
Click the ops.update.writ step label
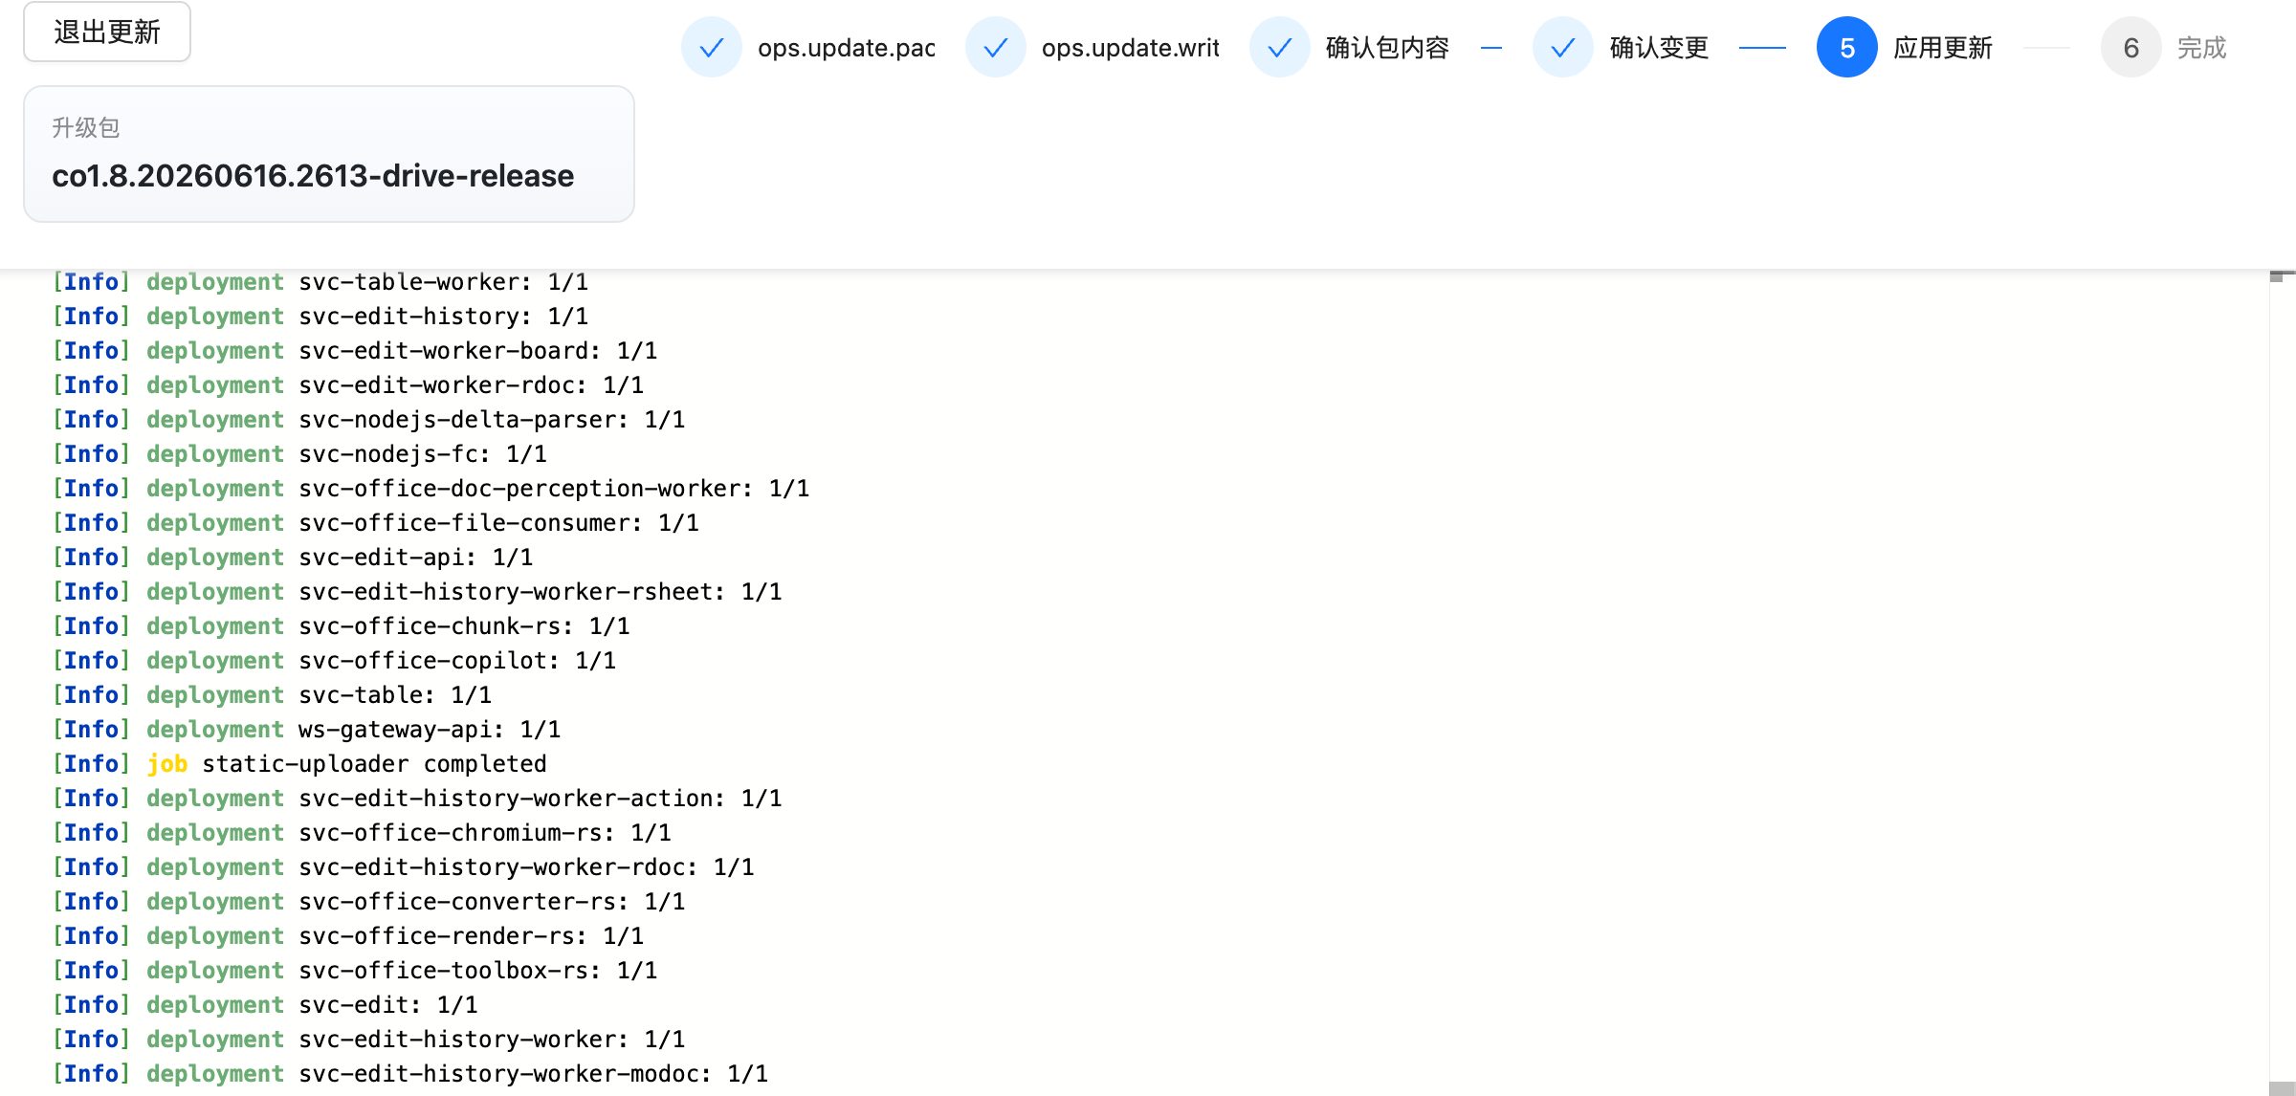tap(1131, 48)
